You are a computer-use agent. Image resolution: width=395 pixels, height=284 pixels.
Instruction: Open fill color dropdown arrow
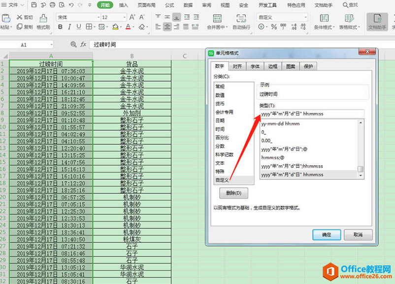(x=121, y=27)
